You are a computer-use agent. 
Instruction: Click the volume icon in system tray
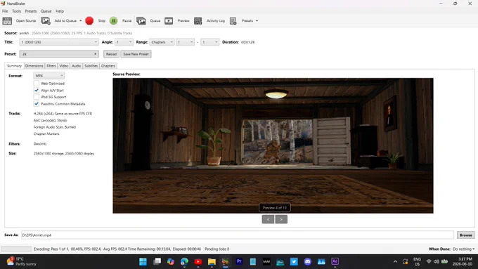pos(437,261)
